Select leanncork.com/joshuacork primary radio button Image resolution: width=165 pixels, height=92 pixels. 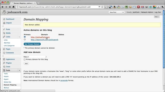(x=25, y=40)
